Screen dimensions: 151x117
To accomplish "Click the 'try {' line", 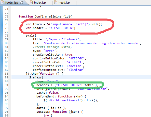I will (x=48, y=115).
